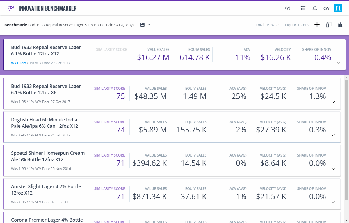The height and width of the screenshot is (223, 349).
Task: Click the benchmark velocity '$16.26 K'
Action: [x=276, y=57]
